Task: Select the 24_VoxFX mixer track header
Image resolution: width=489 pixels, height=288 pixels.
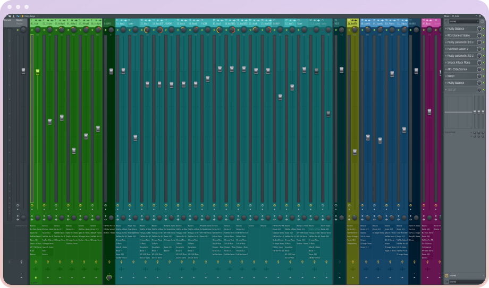Action: [353, 22]
